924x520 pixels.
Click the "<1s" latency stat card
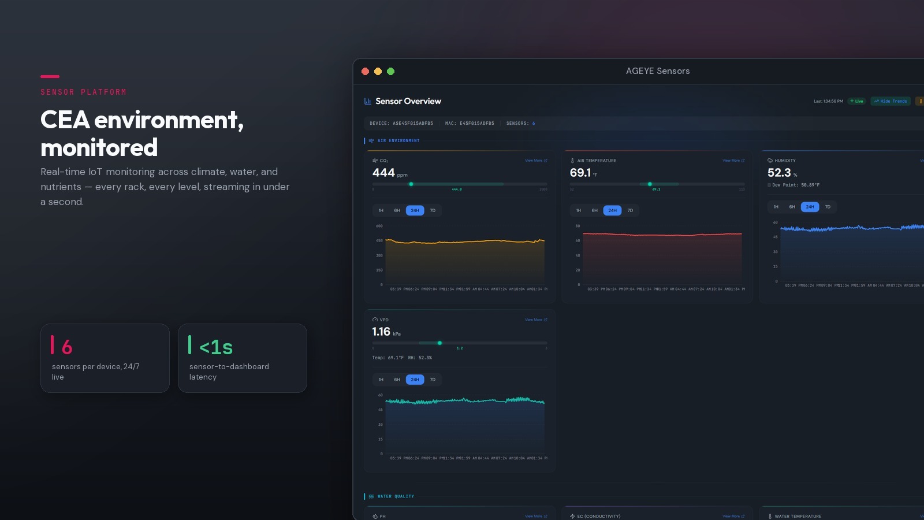(243, 358)
